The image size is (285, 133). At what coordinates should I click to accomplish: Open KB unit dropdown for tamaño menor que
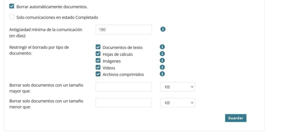tap(178, 103)
